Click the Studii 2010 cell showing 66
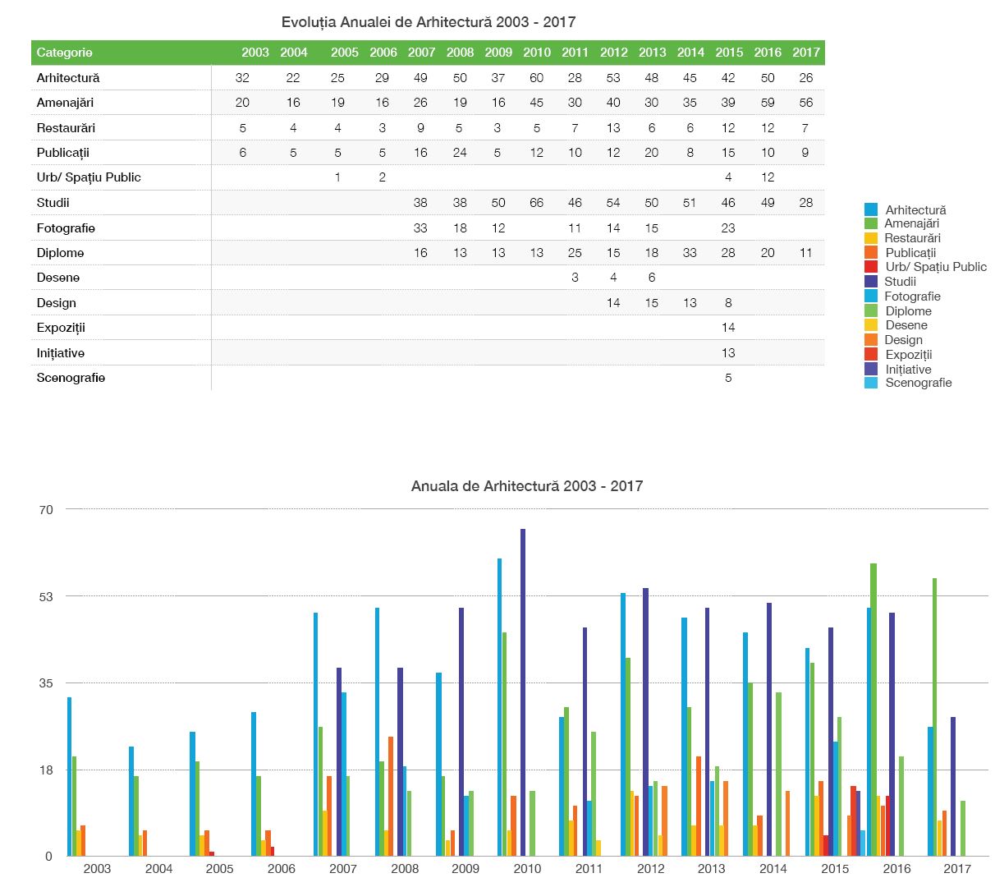 tap(537, 203)
